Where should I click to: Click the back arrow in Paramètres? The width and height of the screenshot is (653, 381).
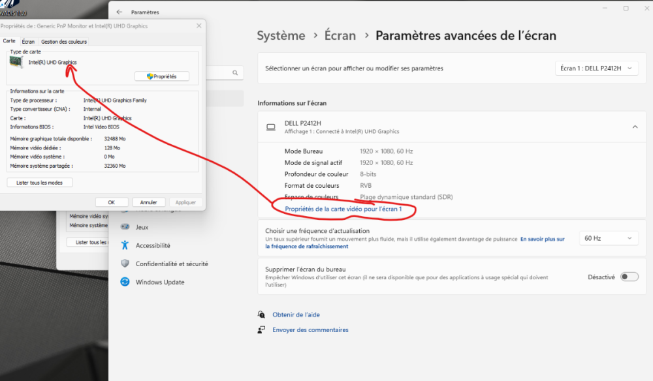coord(119,12)
